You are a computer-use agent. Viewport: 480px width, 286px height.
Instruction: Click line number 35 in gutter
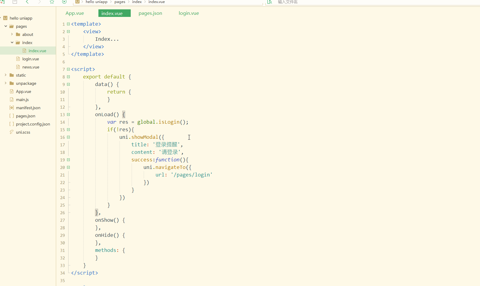pos(62,281)
